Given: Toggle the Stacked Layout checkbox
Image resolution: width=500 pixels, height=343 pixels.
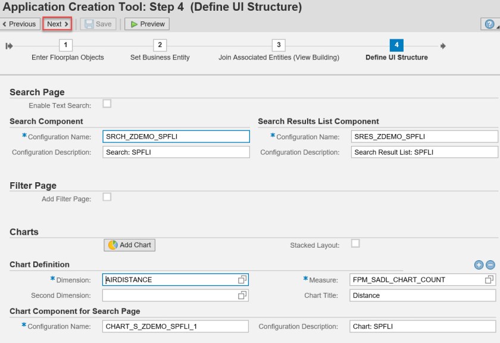Looking at the screenshot, I should tap(355, 244).
